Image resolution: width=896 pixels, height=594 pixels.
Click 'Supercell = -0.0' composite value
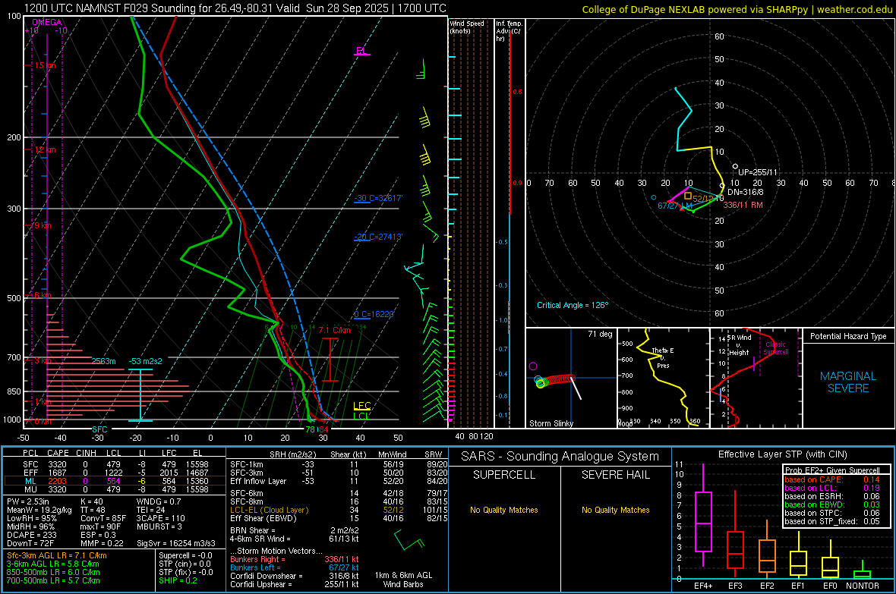pyautogui.click(x=185, y=555)
